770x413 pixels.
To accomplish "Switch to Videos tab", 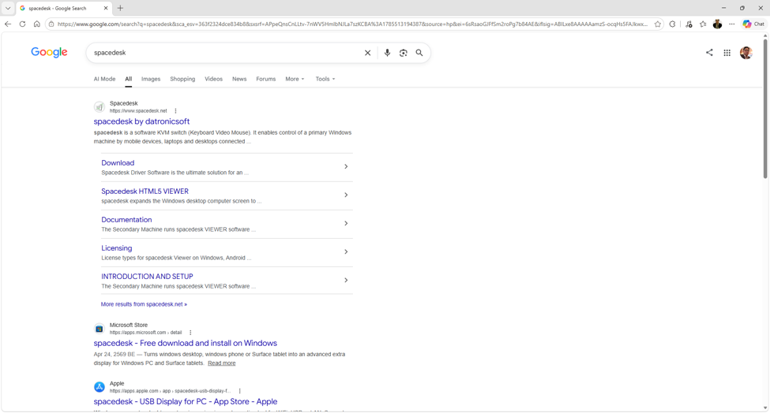I will pos(213,79).
